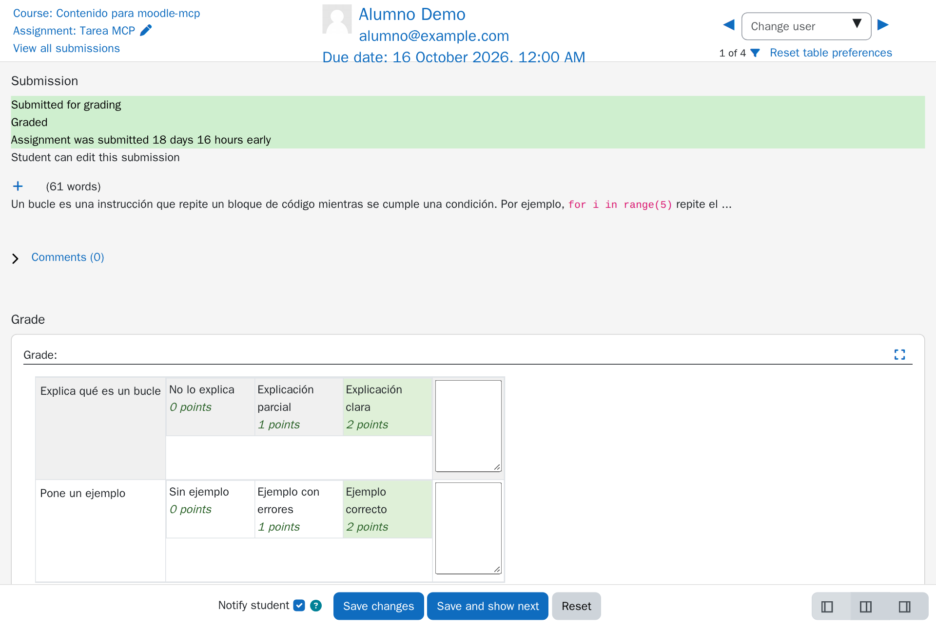936x628 pixels.
Task: Click remark box for 'Explica qué es un bucle'
Action: click(x=468, y=426)
